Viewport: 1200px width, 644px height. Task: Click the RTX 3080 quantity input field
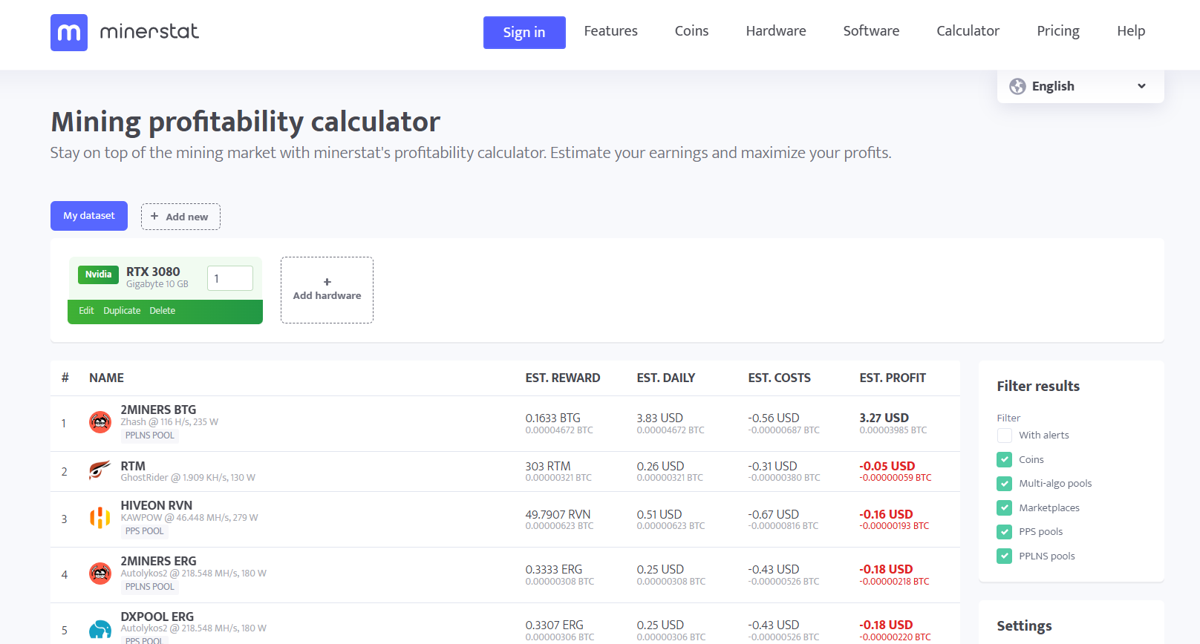(x=230, y=278)
